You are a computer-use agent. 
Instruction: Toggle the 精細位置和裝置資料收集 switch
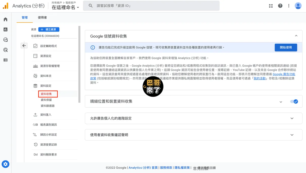pos(294,101)
